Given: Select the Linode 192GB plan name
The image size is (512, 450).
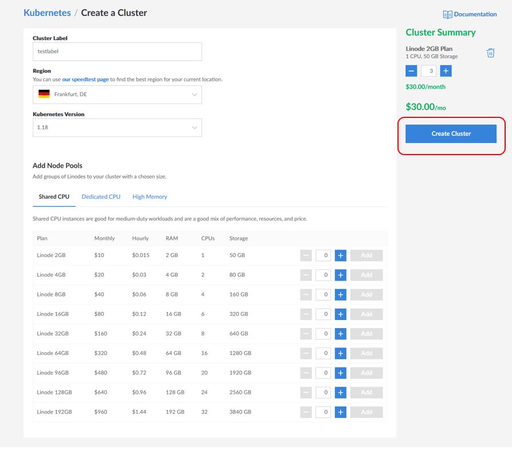Looking at the screenshot, I should point(54,412).
